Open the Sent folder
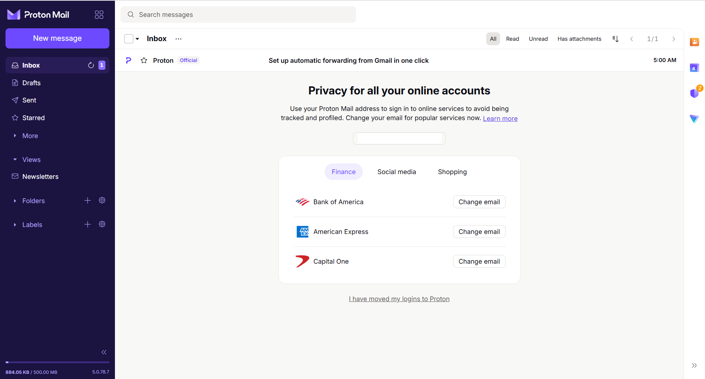705x379 pixels. [57, 100]
